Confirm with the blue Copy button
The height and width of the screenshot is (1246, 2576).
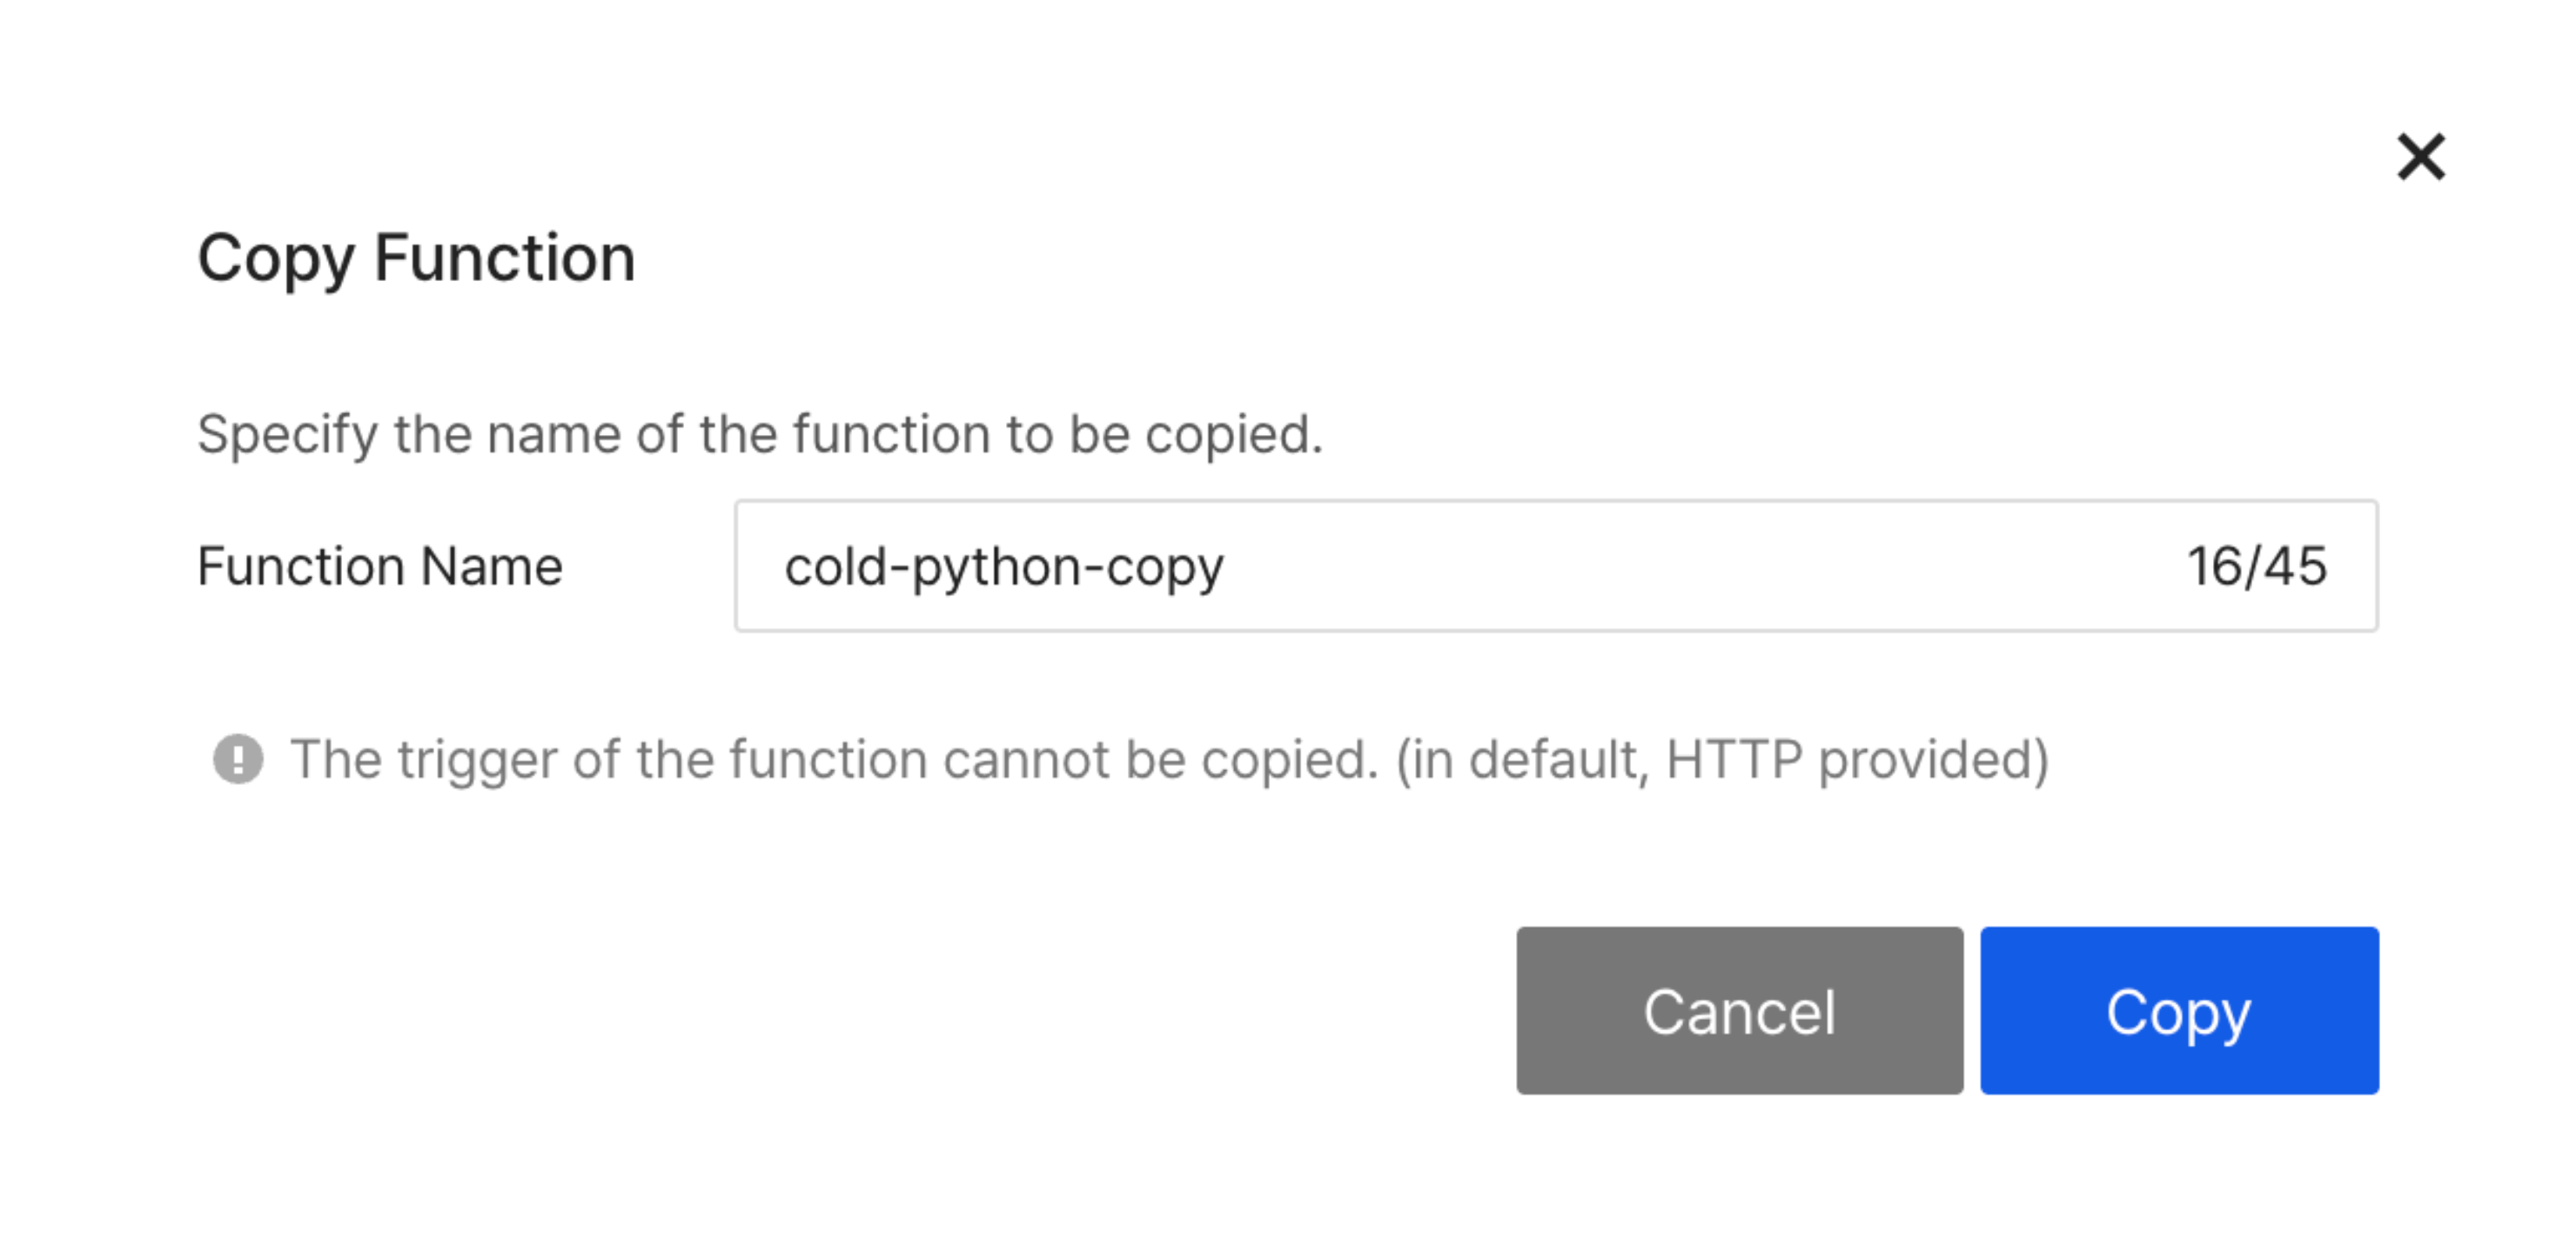point(2178,1010)
